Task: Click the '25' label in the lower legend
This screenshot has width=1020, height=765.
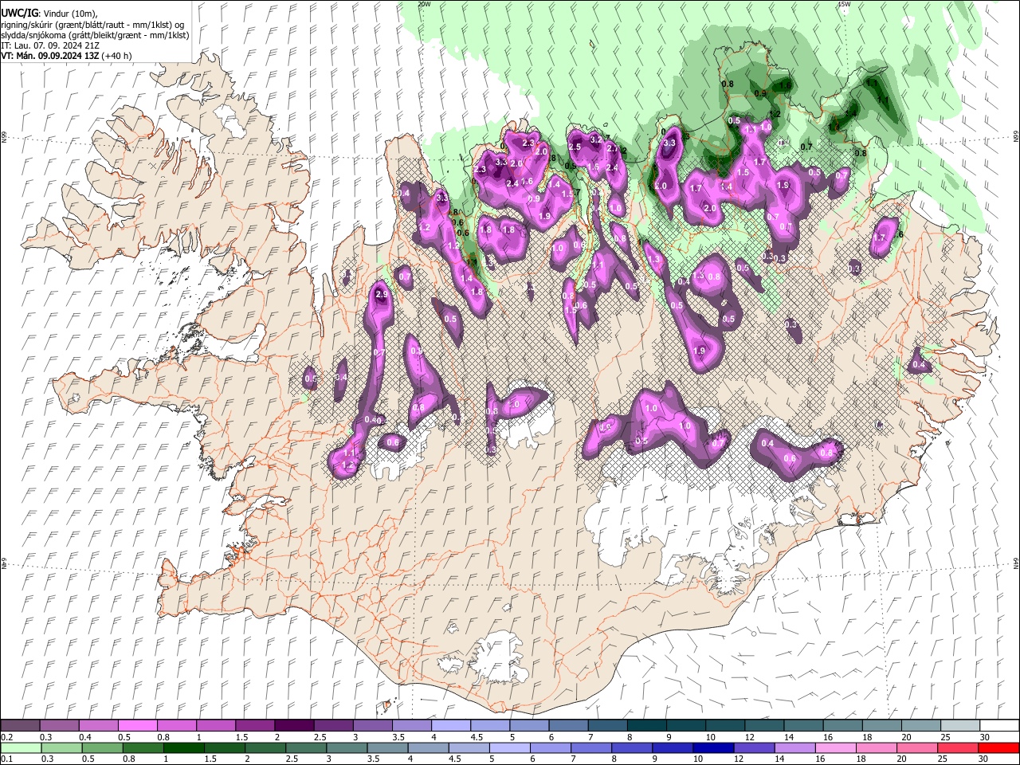Action: (943, 759)
